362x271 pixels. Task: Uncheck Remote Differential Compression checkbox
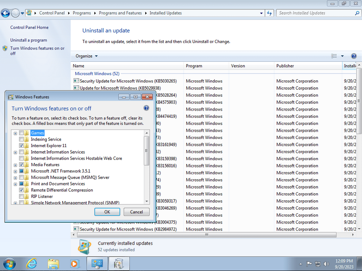click(x=21, y=190)
